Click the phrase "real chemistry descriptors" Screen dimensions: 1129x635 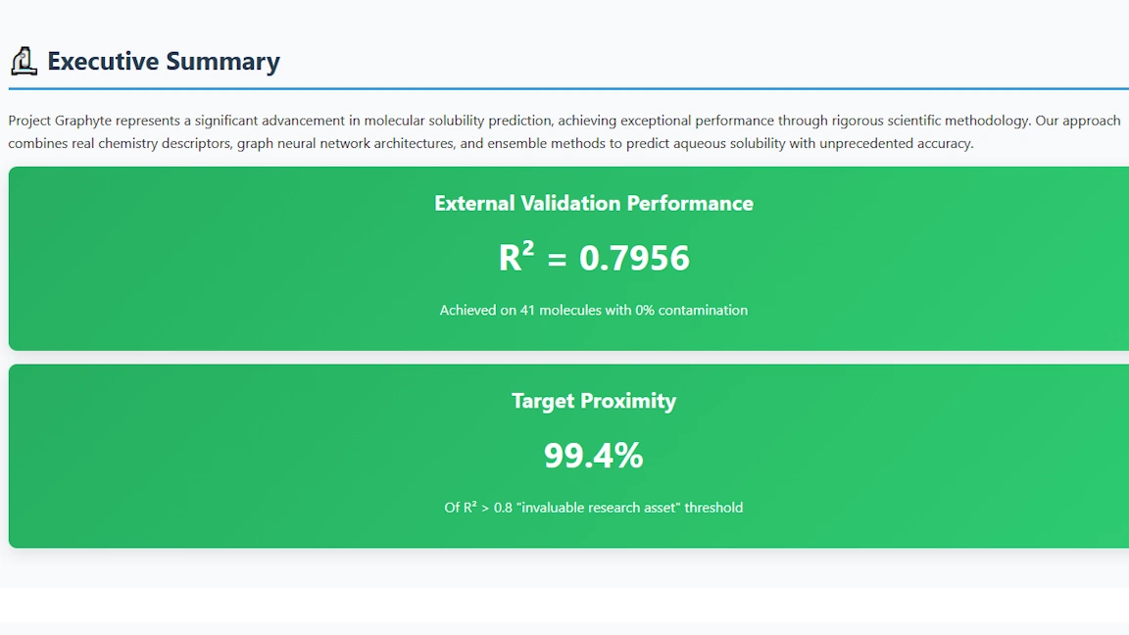coord(150,143)
